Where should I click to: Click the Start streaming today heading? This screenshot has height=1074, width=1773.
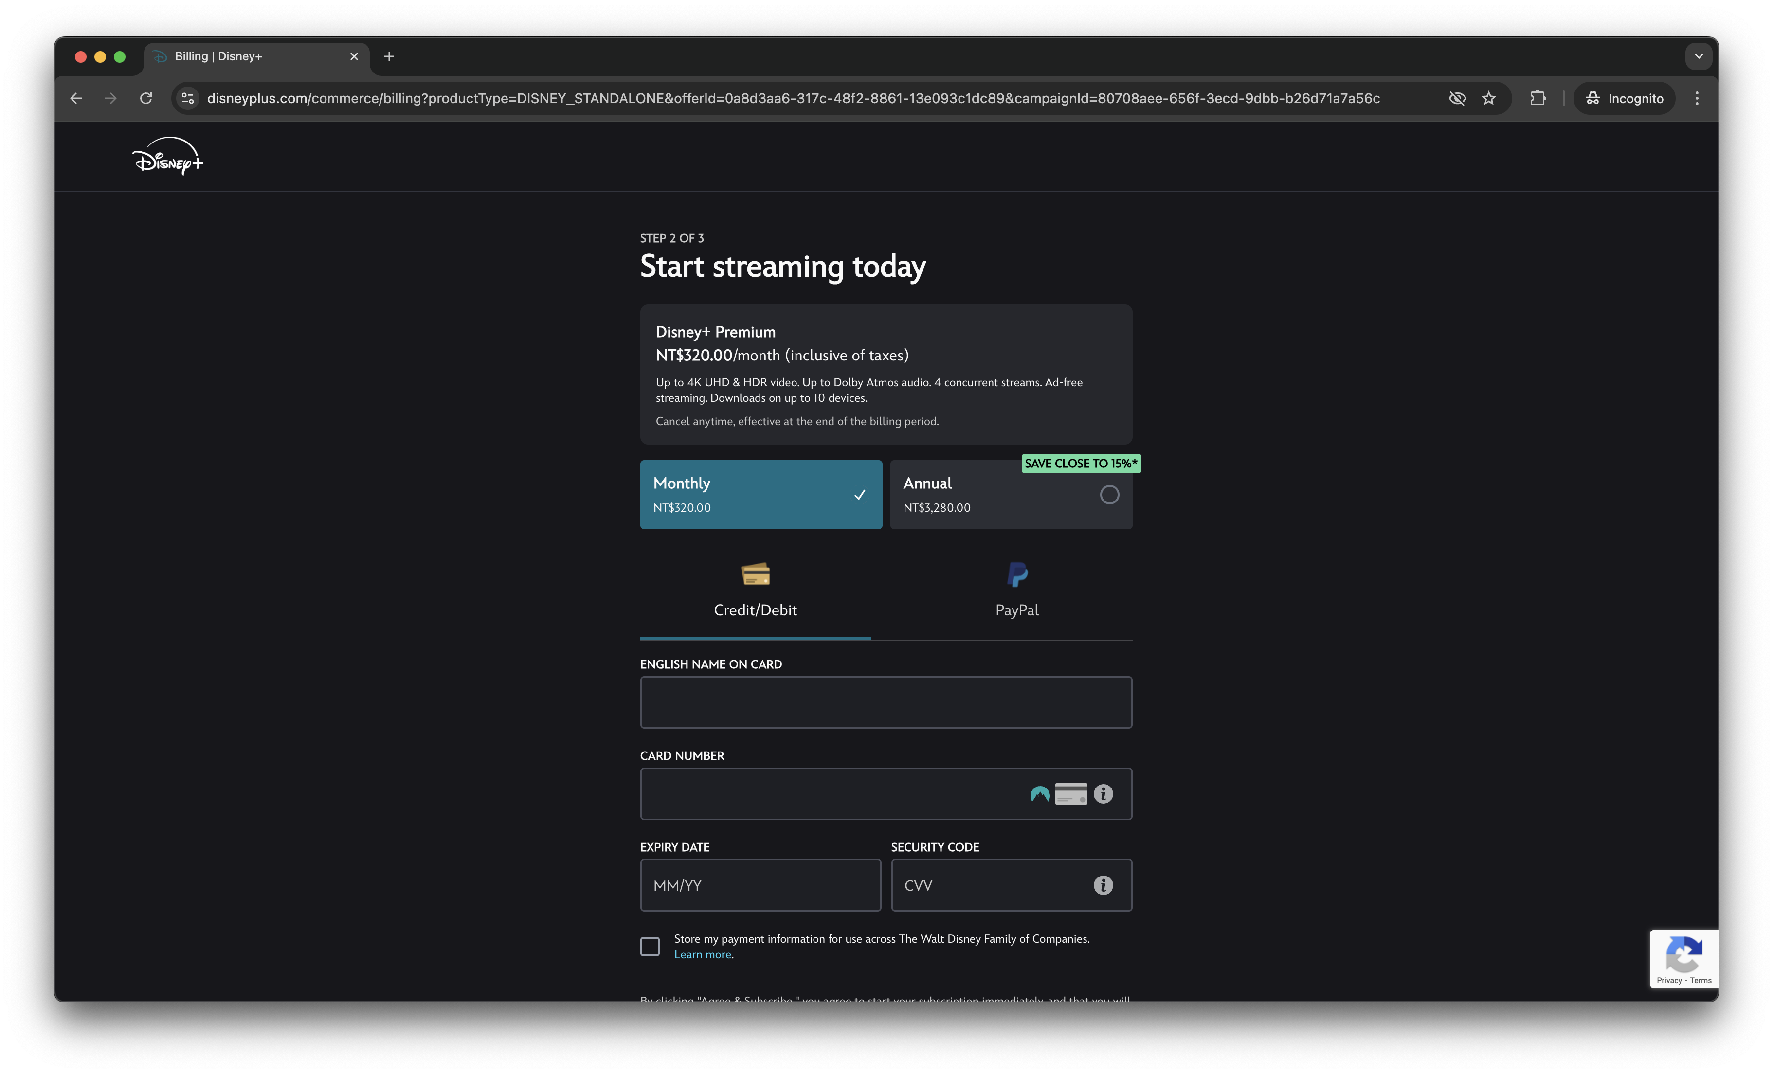point(783,267)
